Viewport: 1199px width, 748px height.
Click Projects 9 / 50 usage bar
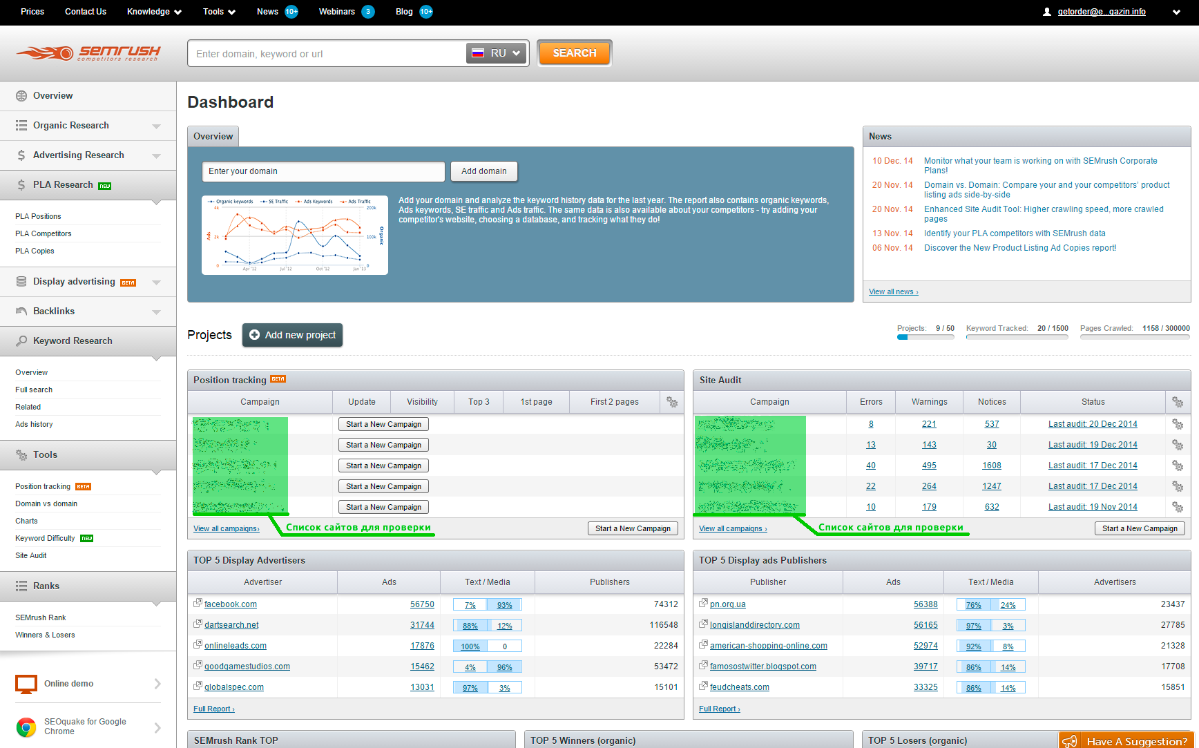coord(925,337)
